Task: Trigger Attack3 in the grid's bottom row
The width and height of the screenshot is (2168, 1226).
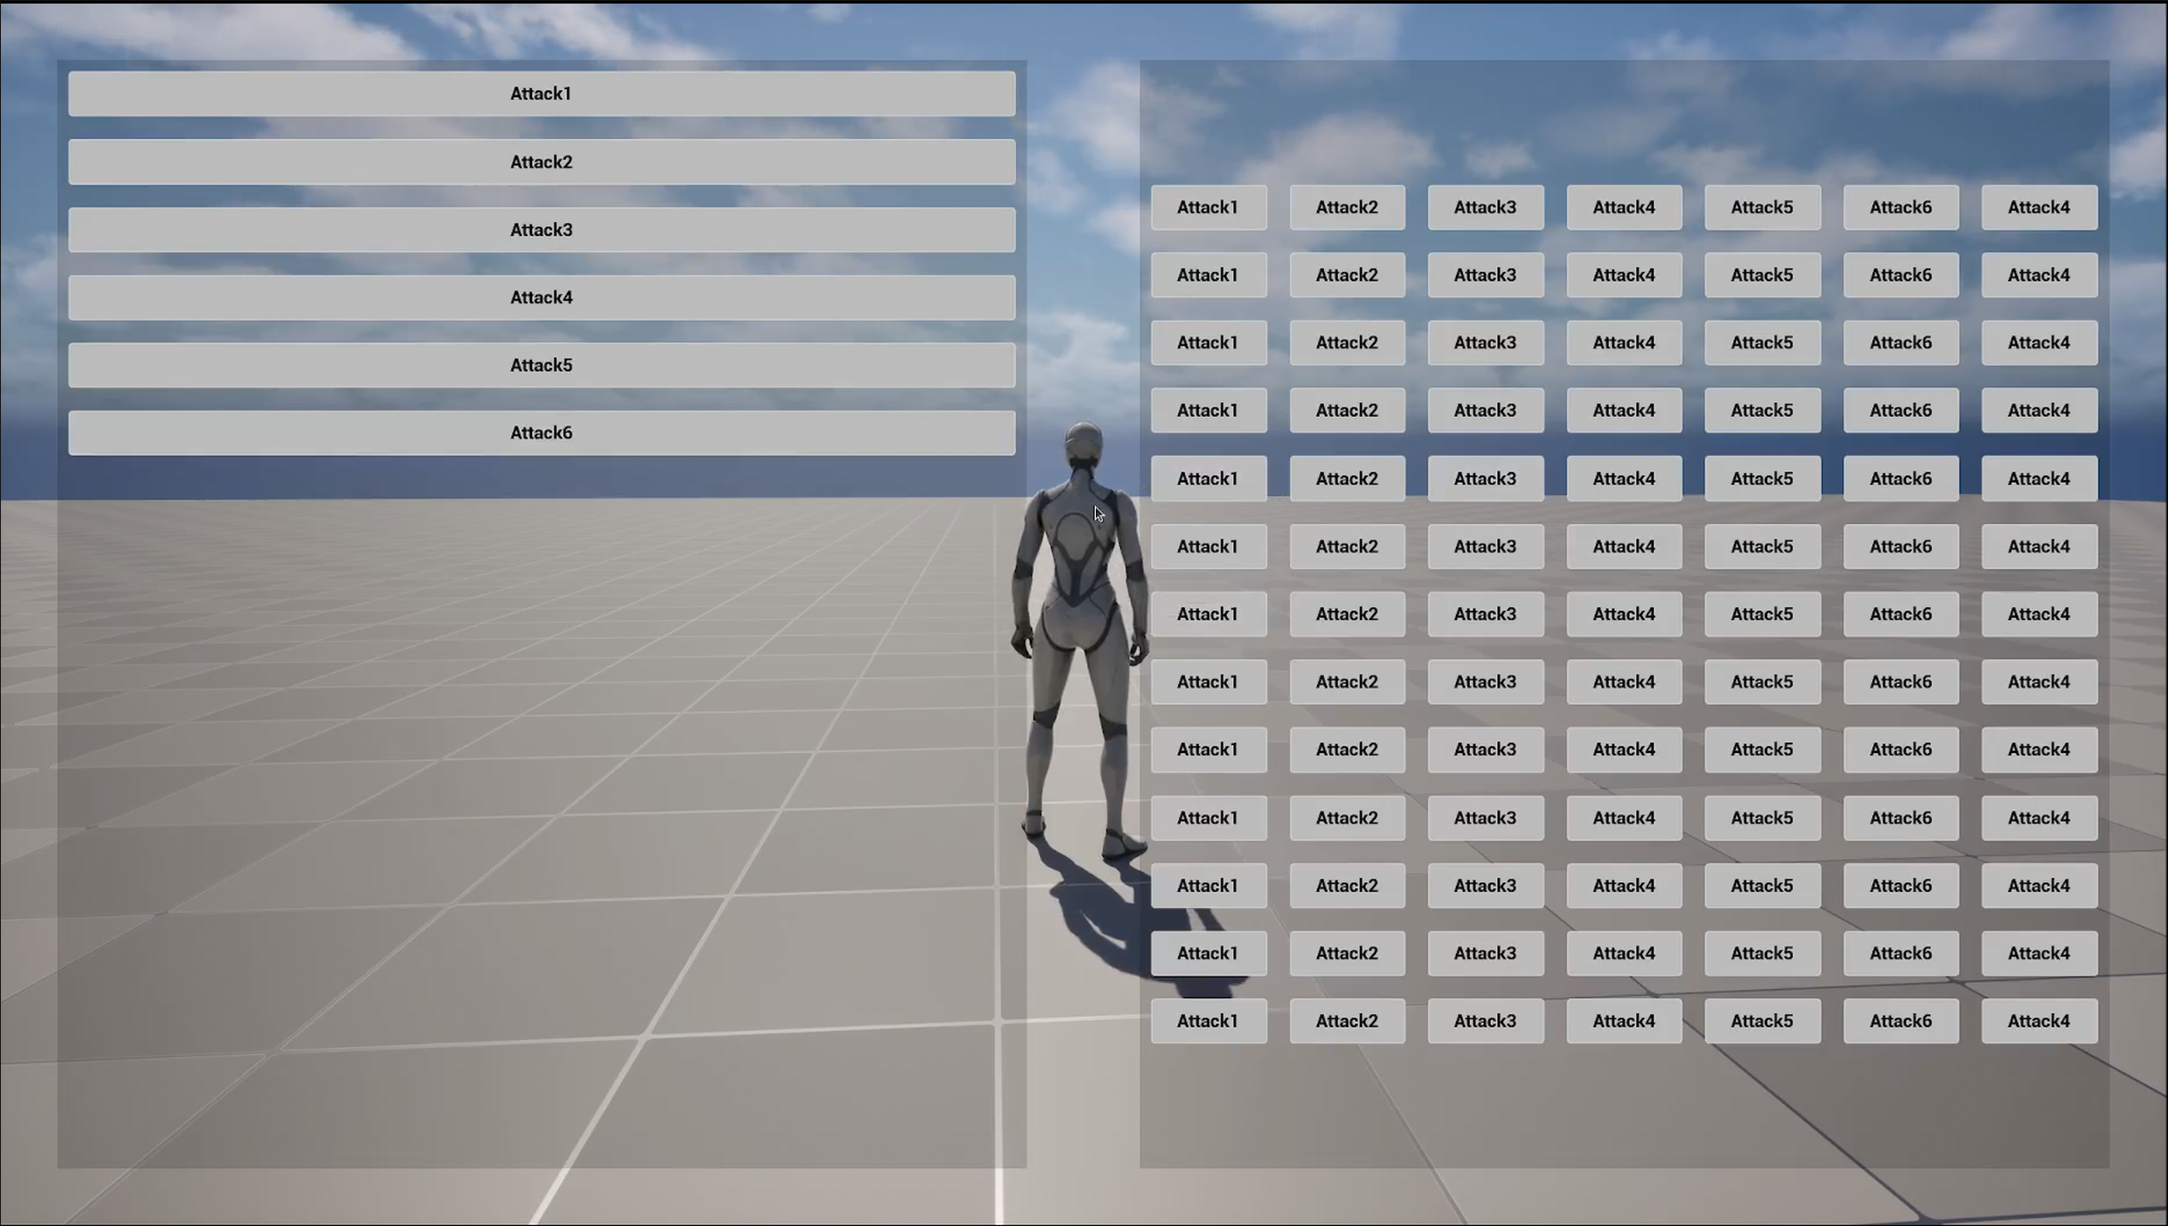Action: 1485,1021
